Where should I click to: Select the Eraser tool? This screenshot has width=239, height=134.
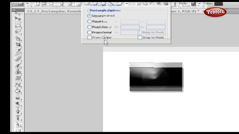click(x=18, y=85)
